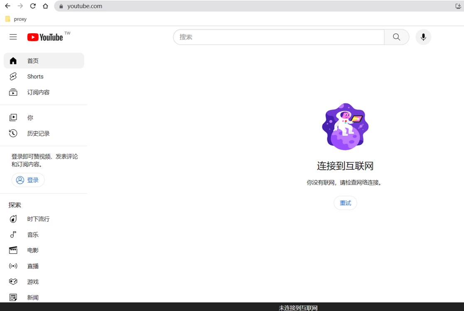Click the 登录 sign-in button
Screen dimensions: 464x311
click(x=28, y=180)
